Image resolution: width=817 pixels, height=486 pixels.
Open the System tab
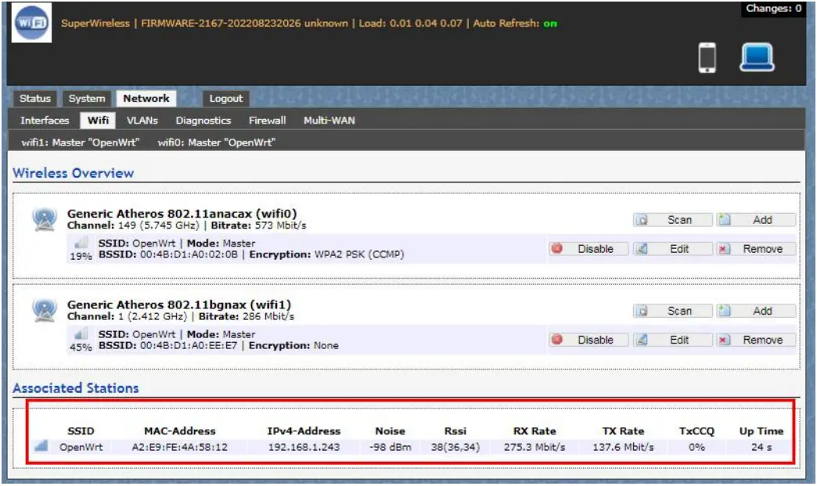pos(86,99)
